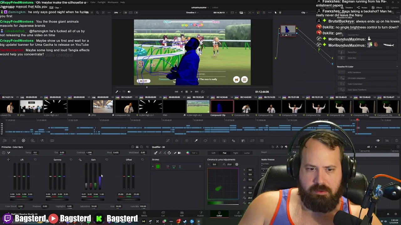Viewport: 401px width, 225px height.
Task: Open the Blur palette icon
Action: click(x=233, y=141)
